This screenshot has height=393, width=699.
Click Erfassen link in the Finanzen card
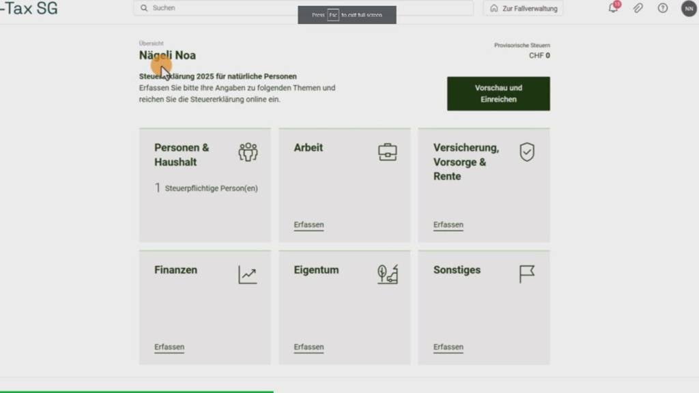pyautogui.click(x=169, y=347)
